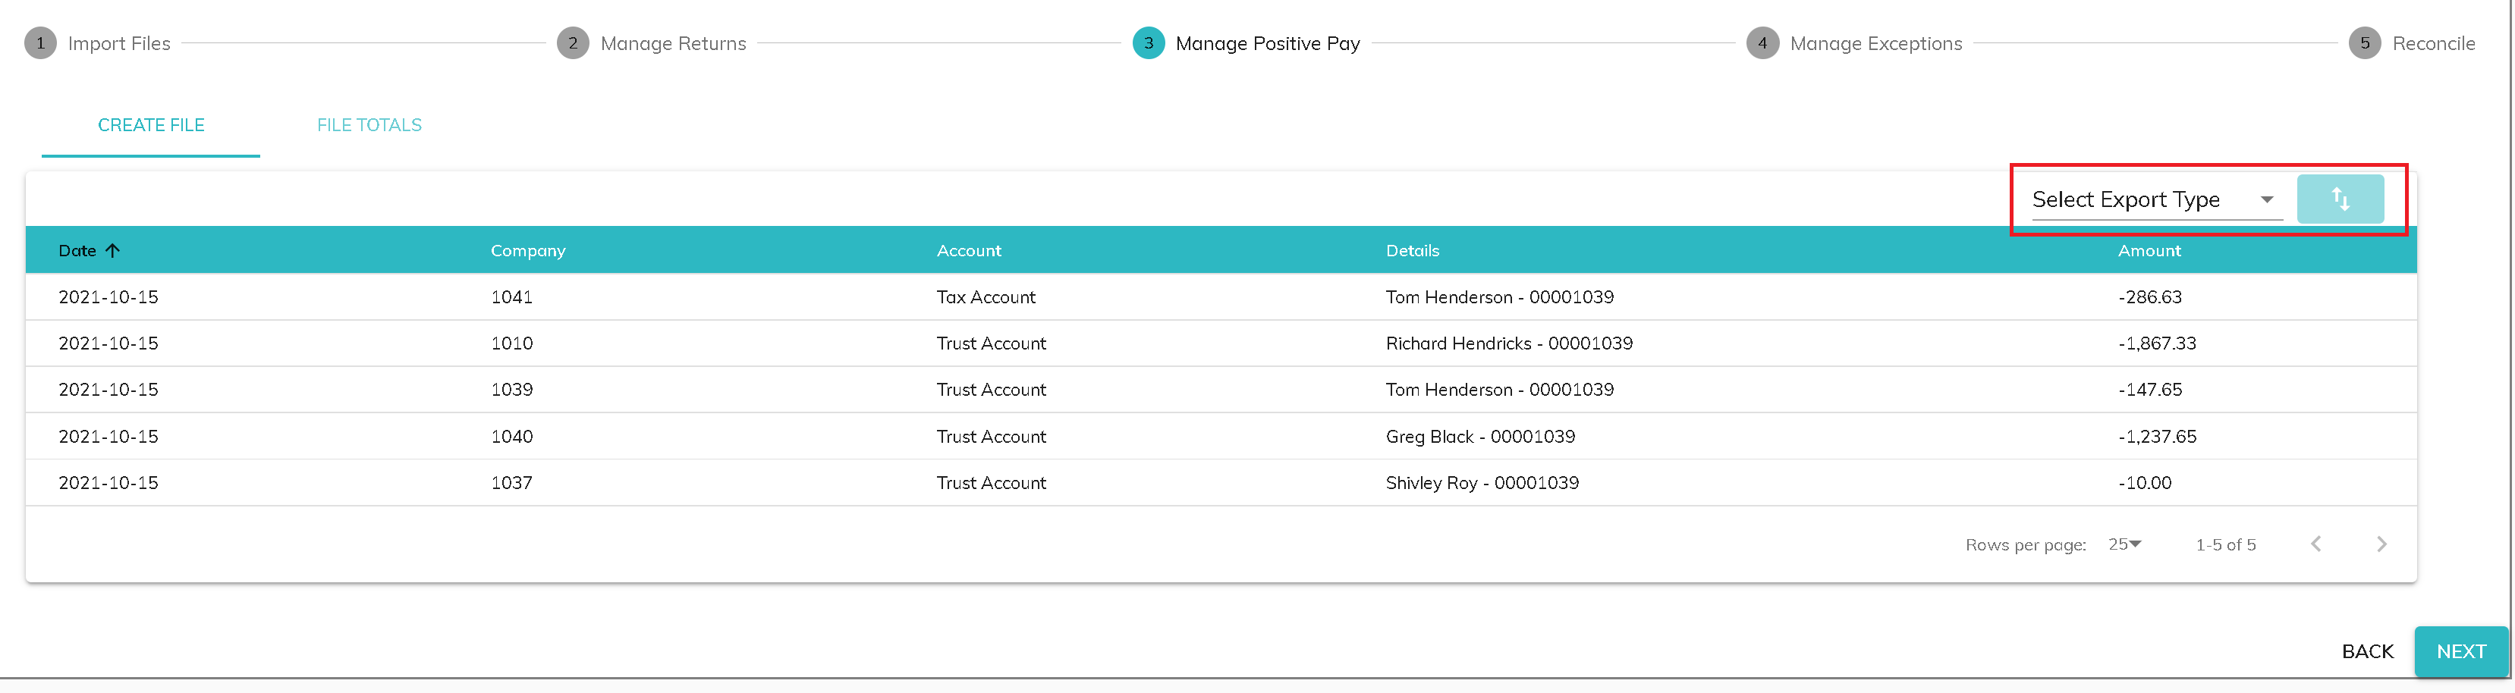Click step 1 Import Files circle
This screenshot has height=693, width=2515.
click(40, 43)
